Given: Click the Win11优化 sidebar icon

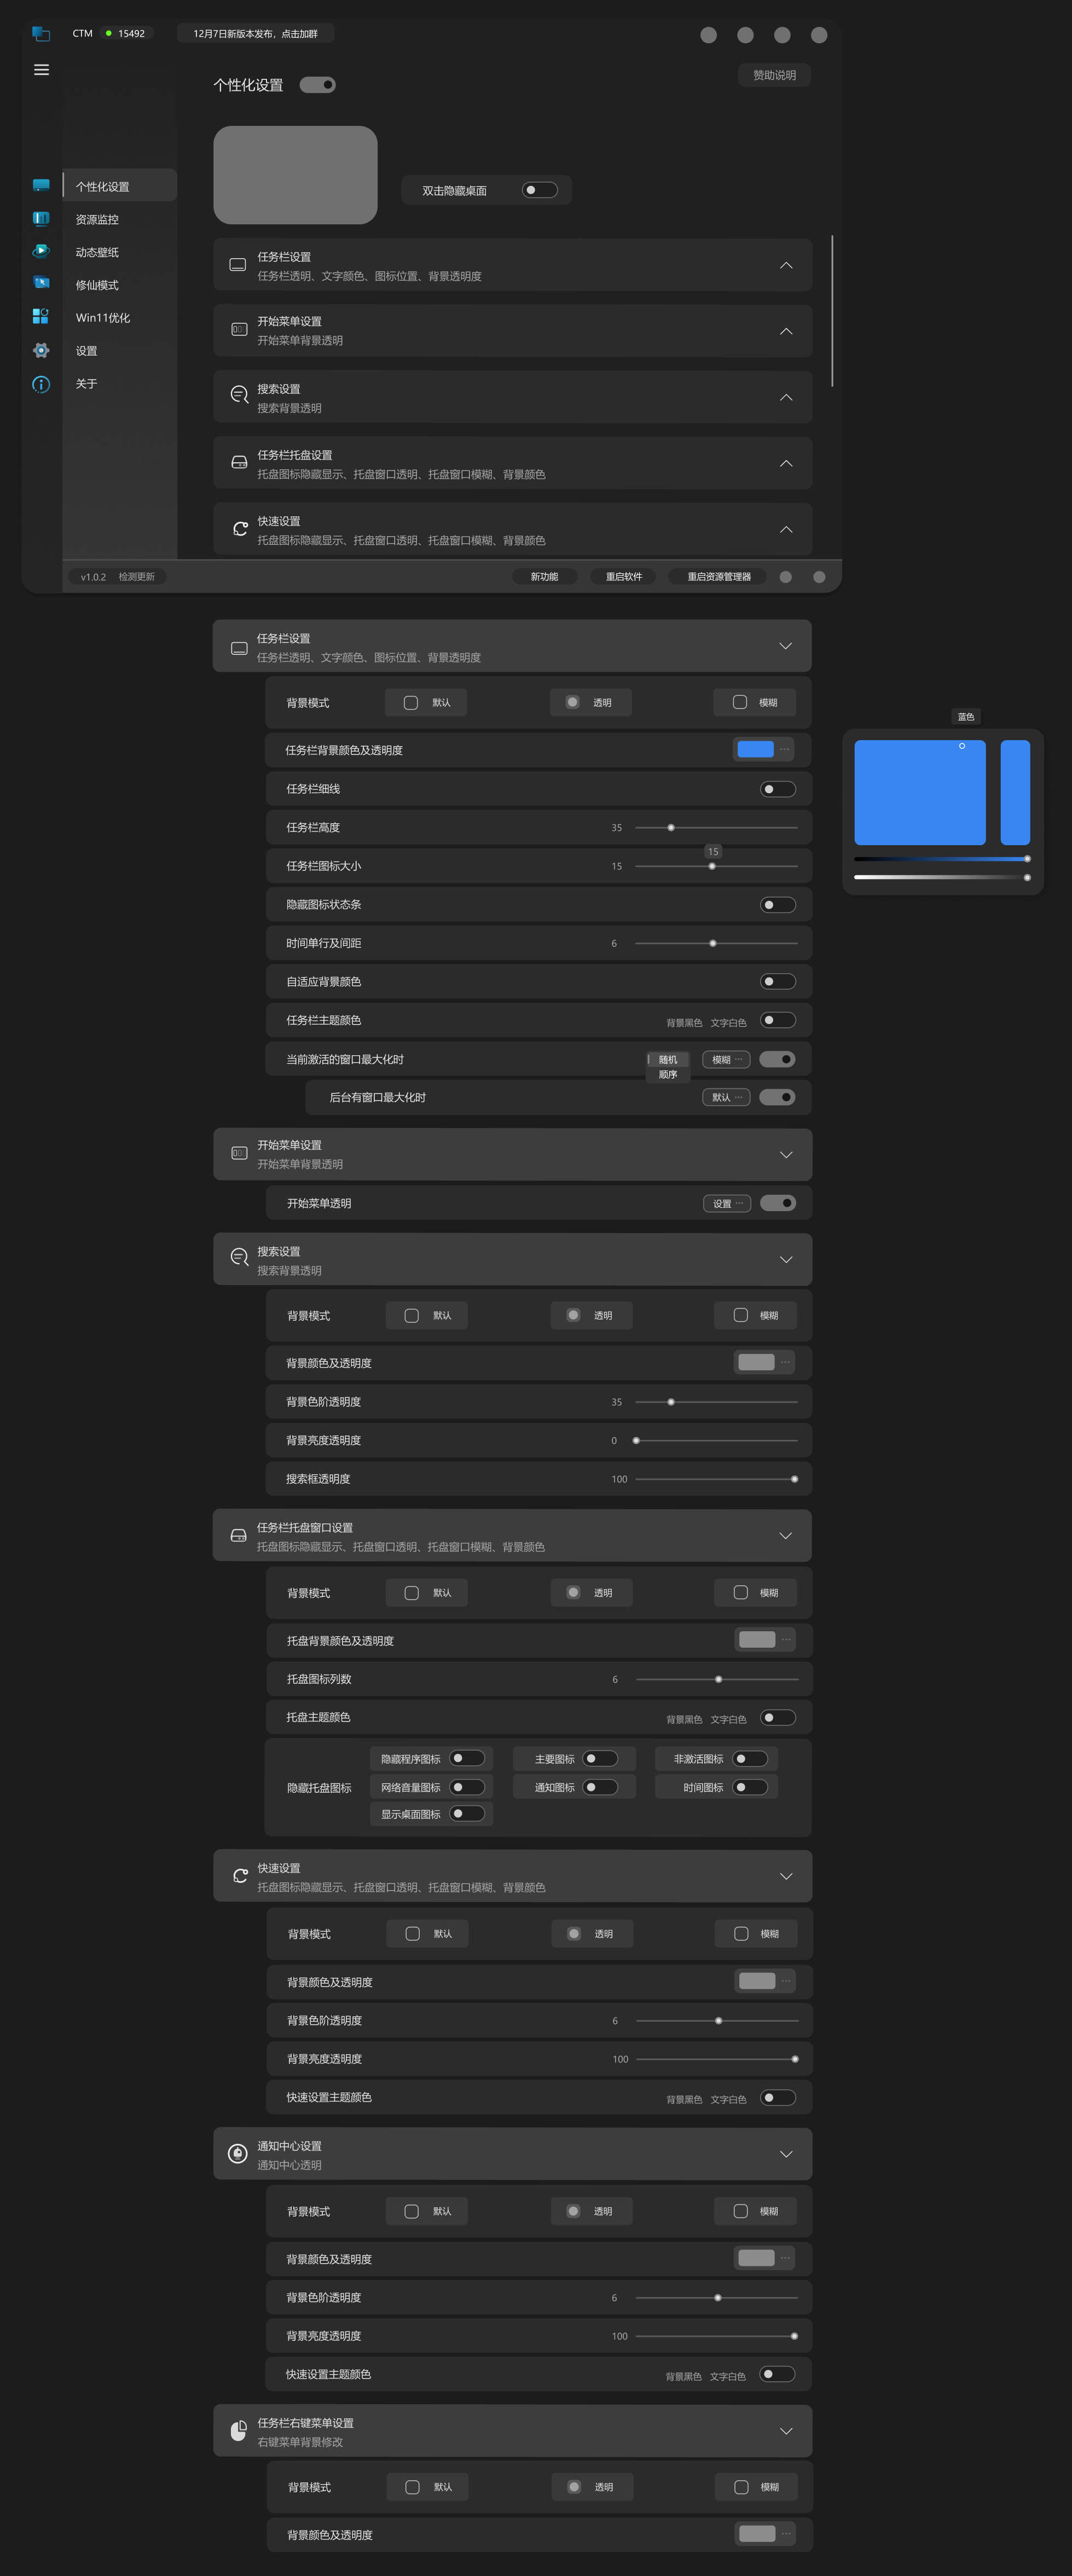Looking at the screenshot, I should [x=41, y=316].
